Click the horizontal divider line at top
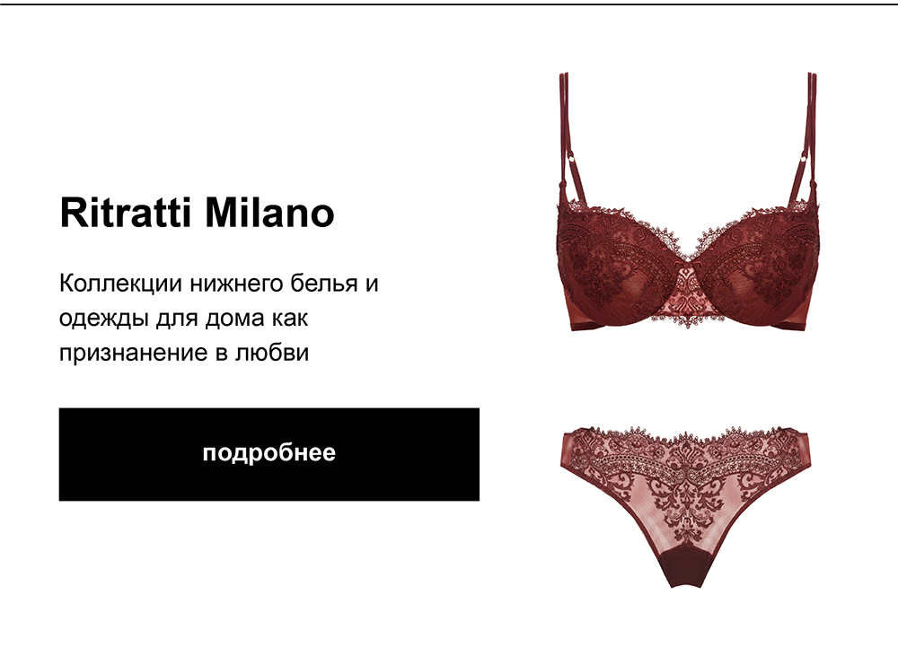 [449, 4]
